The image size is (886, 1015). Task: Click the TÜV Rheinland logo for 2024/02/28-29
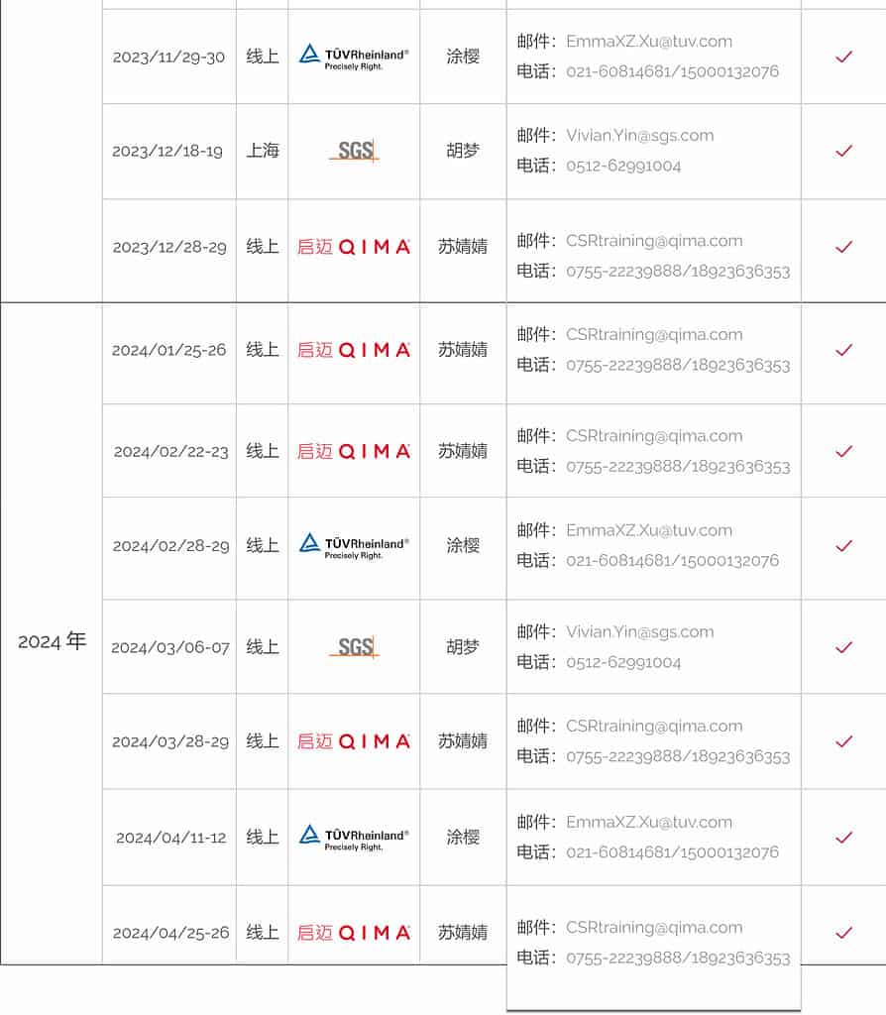coord(354,546)
